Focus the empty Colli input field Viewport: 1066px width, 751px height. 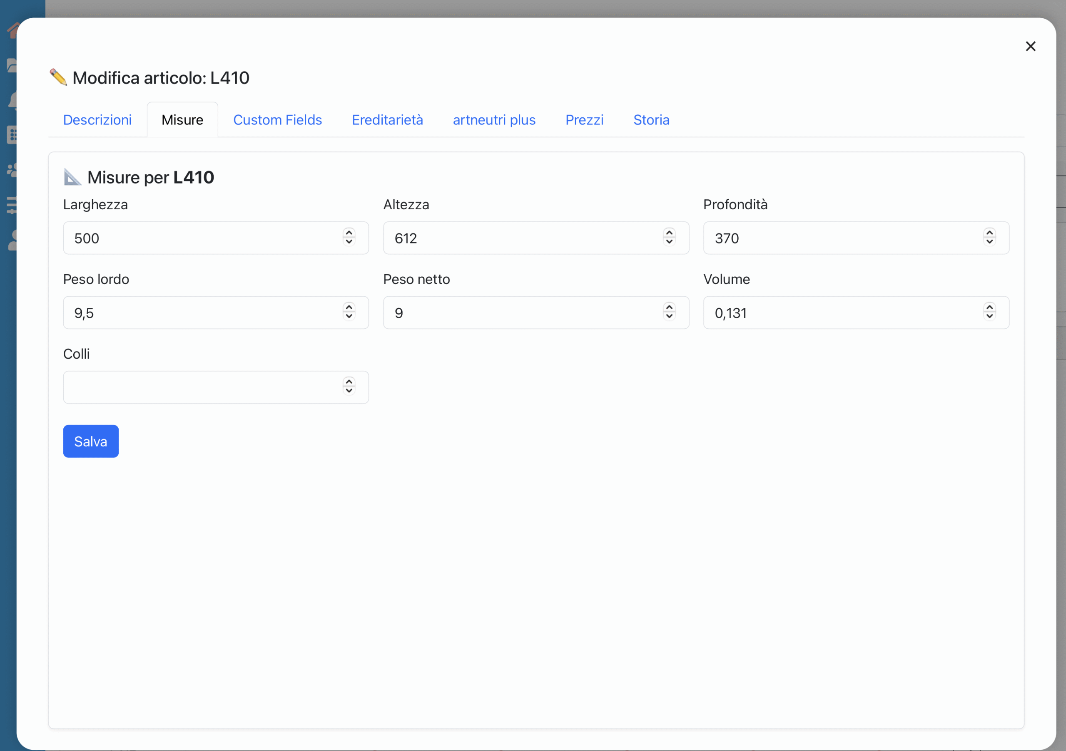199,387
